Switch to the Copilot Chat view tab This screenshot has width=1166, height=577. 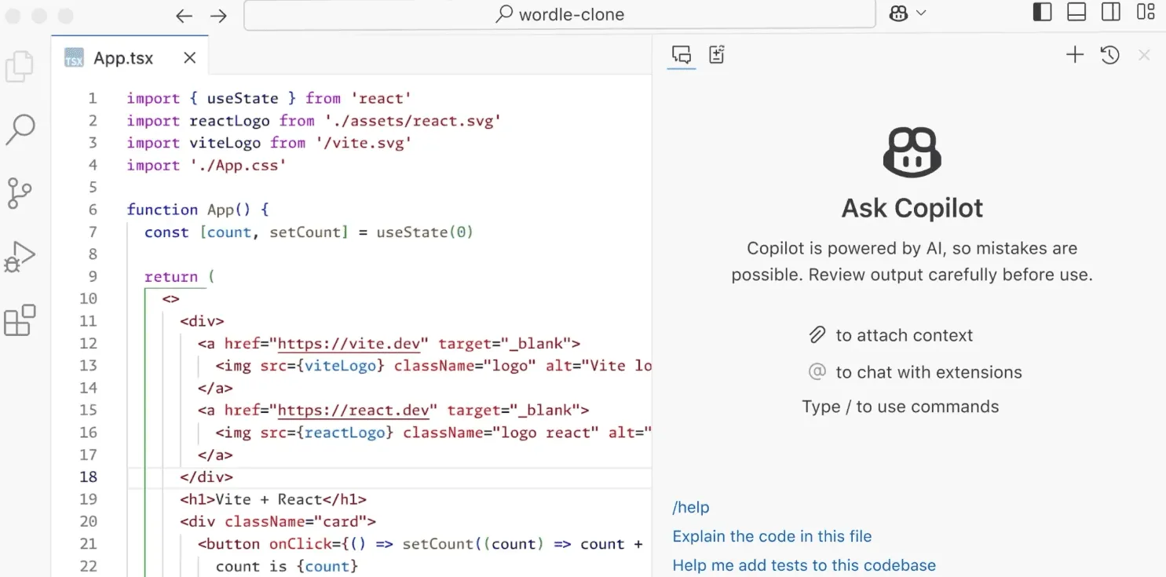682,55
